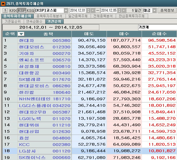177x160 pixels.
Task: Select stock 현대차 005380
Action: pyautogui.click(x=45, y=41)
